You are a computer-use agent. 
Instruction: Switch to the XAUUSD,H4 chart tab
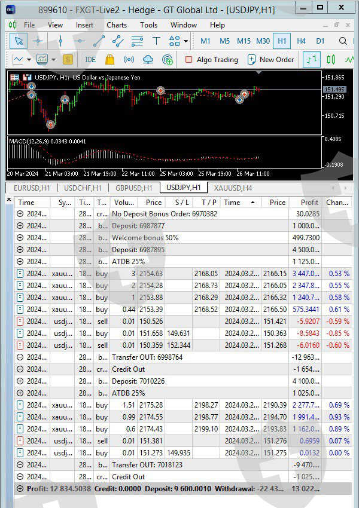(233, 188)
